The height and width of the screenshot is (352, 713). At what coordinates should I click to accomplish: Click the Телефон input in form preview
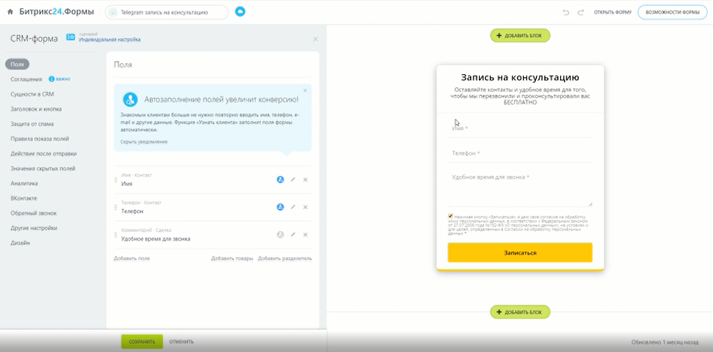coord(520,153)
